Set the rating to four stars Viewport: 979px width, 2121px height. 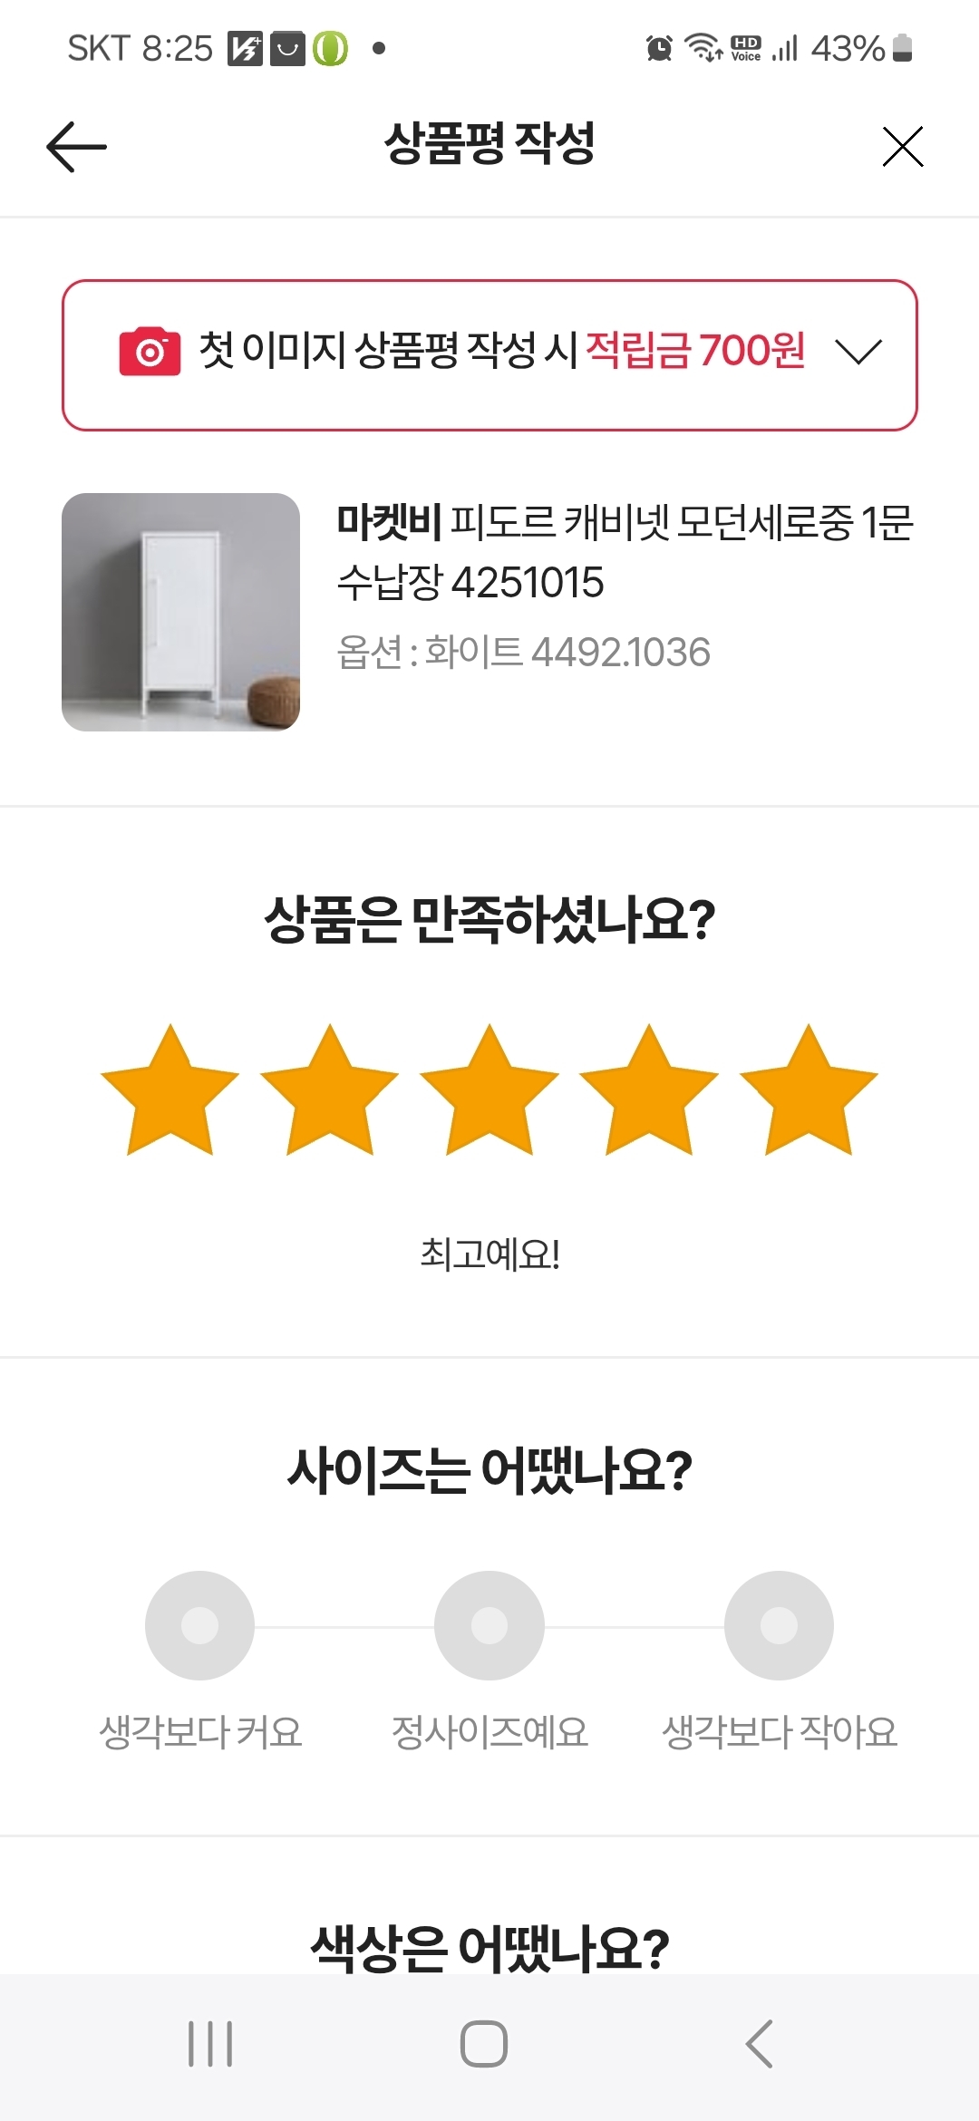coord(649,1090)
